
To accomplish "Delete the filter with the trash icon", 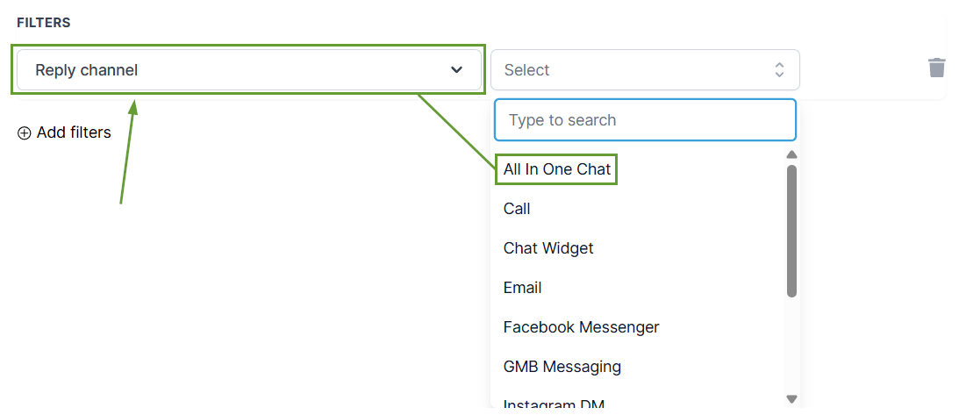I will click(x=937, y=68).
